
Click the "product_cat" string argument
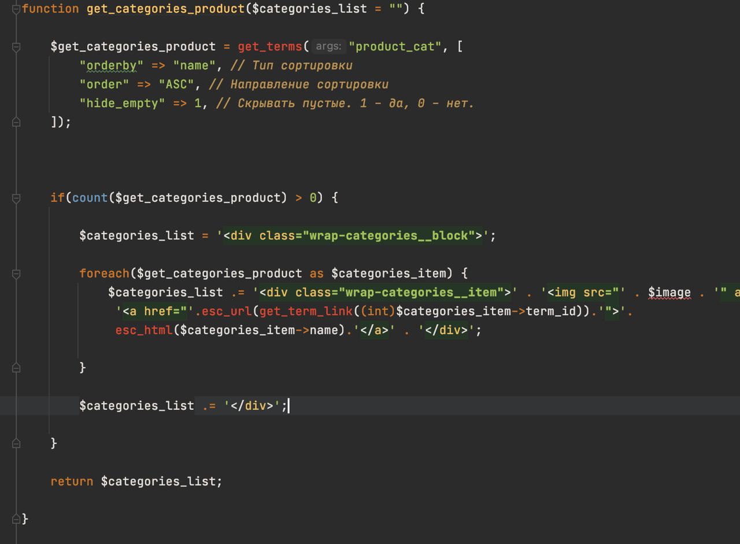395,46
